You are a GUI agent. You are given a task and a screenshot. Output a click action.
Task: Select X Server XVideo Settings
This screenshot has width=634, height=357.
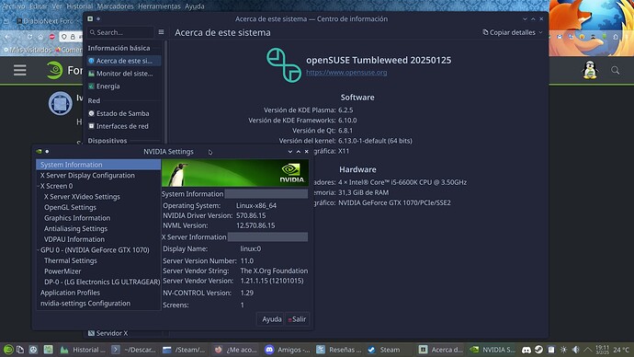pyautogui.click(x=82, y=197)
